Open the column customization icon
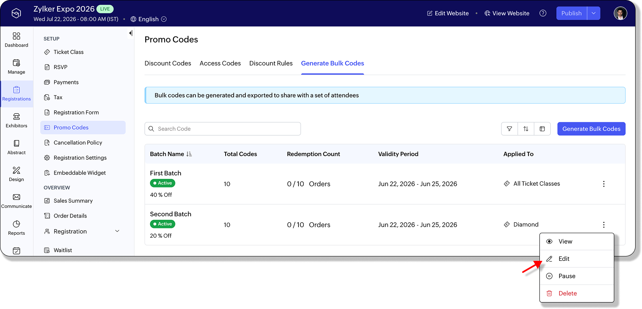 pyautogui.click(x=542, y=129)
